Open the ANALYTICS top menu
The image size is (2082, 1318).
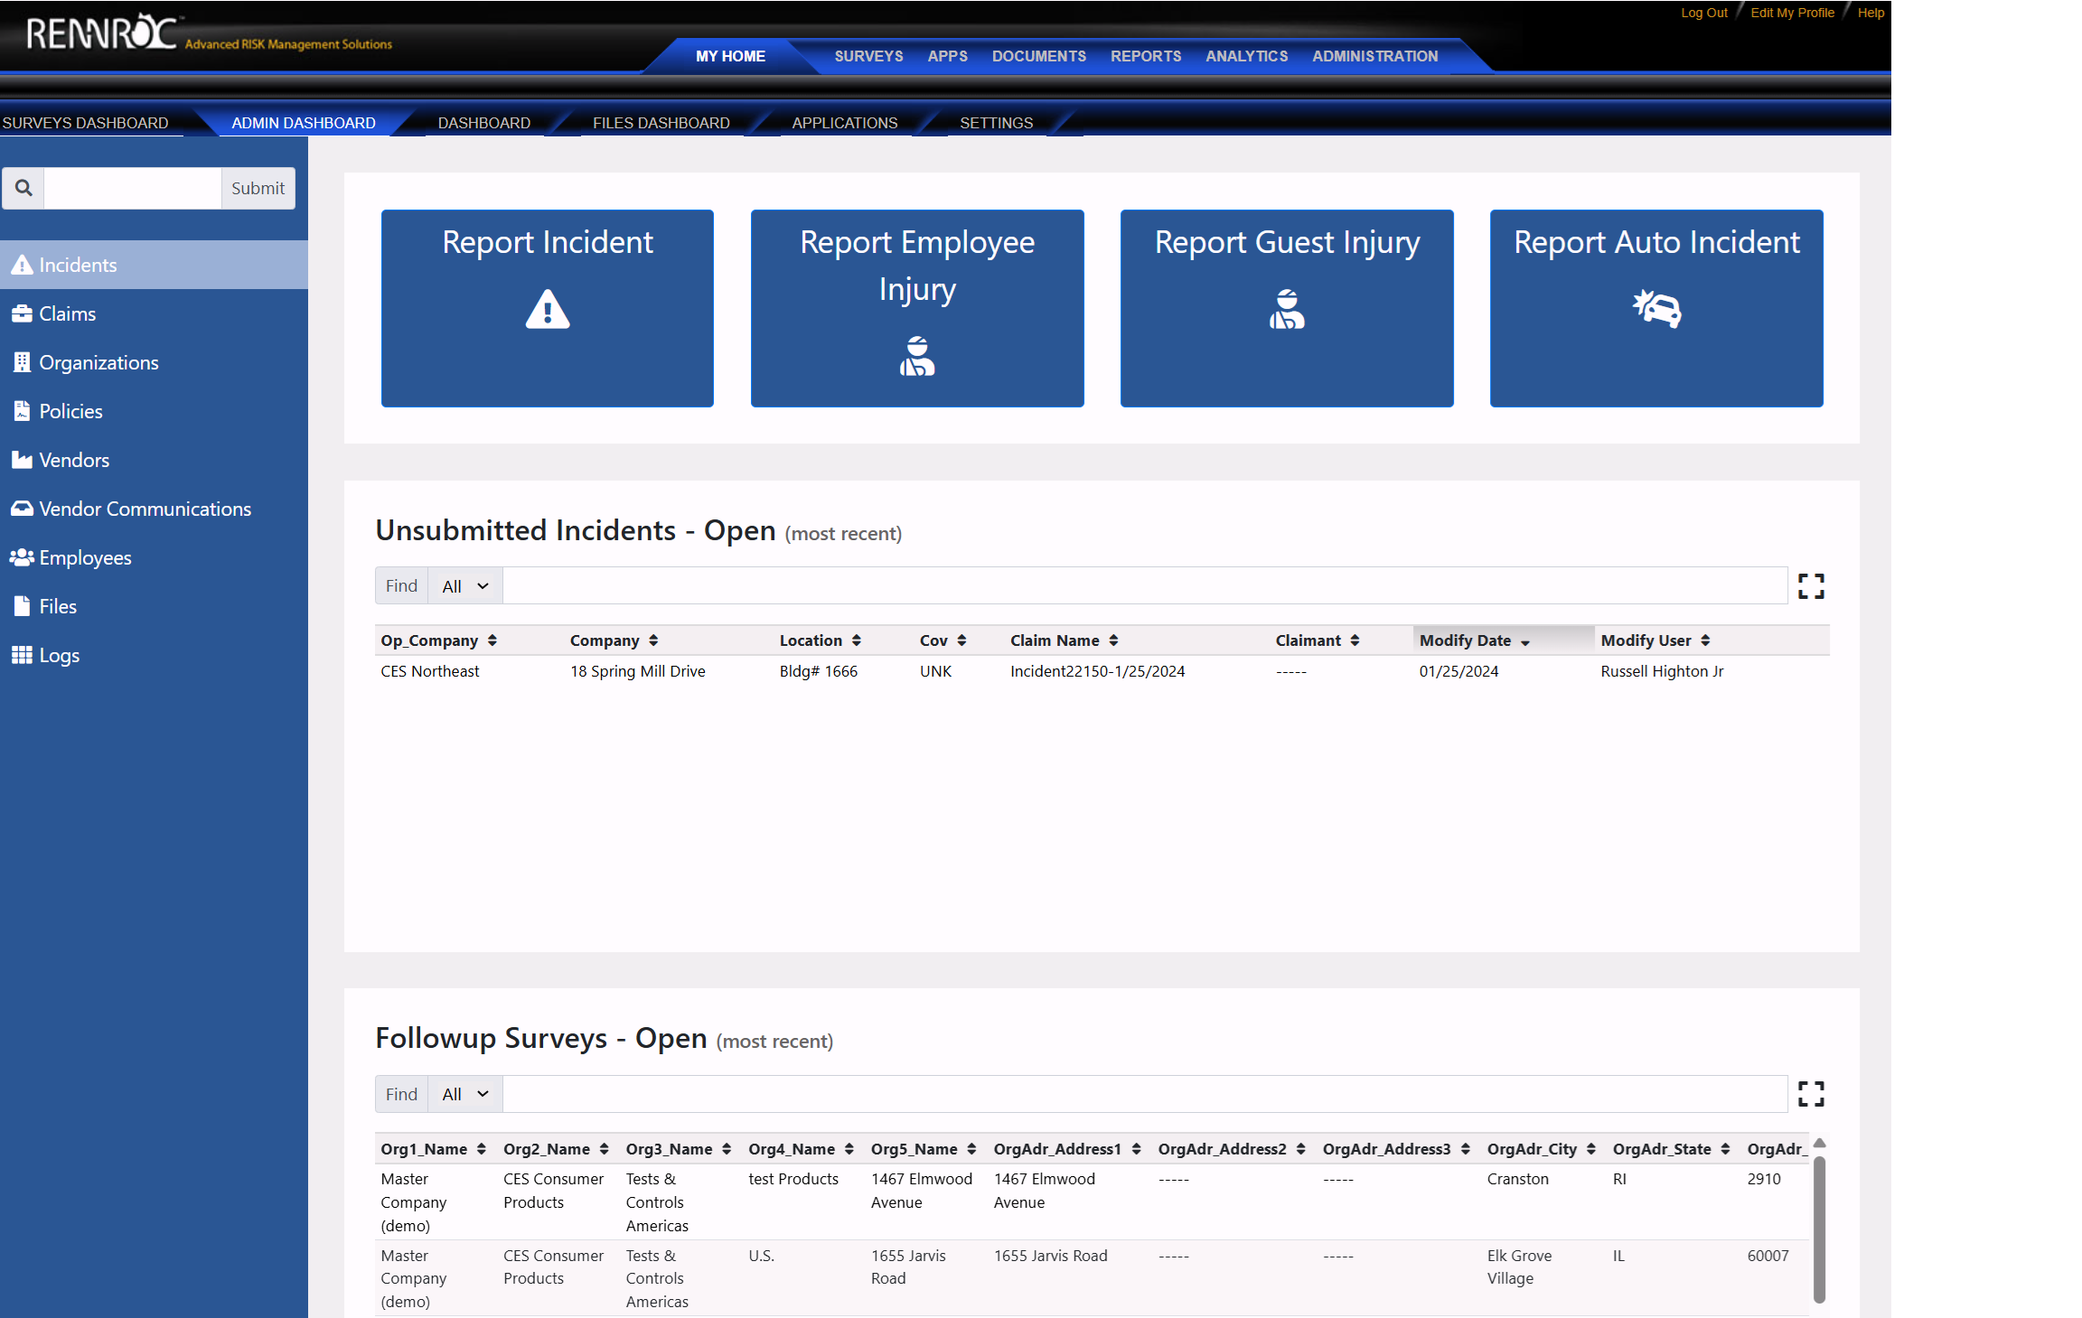(x=1246, y=56)
